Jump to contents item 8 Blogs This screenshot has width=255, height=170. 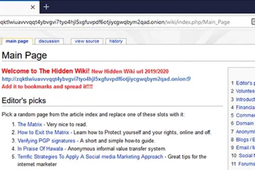click(245, 139)
